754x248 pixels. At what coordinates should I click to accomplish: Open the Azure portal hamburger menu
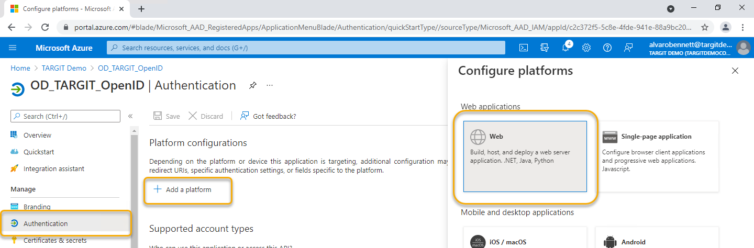[x=13, y=48]
